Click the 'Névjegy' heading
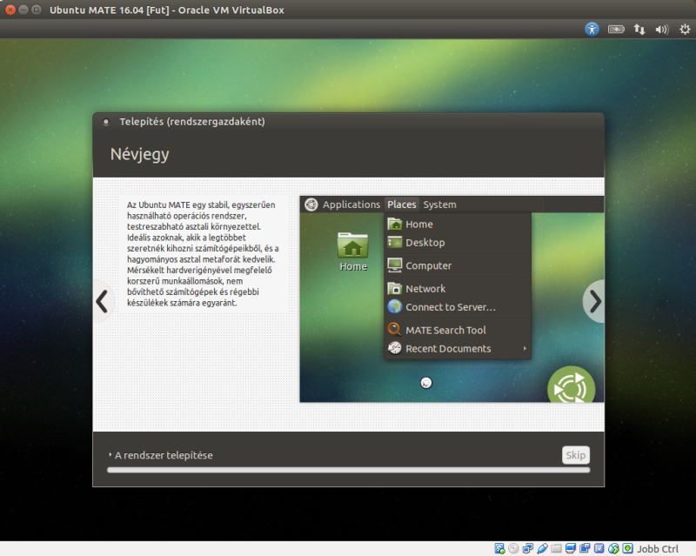Image resolution: width=696 pixels, height=556 pixels. click(140, 154)
